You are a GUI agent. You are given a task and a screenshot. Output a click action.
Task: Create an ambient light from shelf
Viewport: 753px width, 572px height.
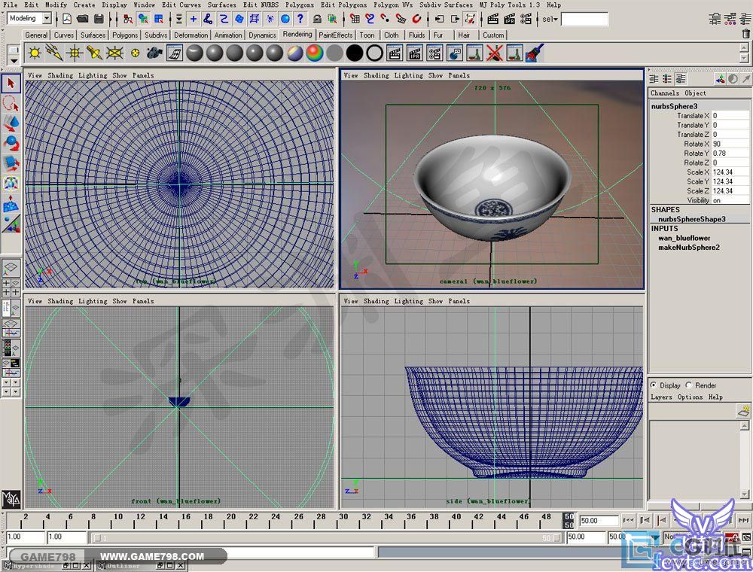tap(34, 53)
